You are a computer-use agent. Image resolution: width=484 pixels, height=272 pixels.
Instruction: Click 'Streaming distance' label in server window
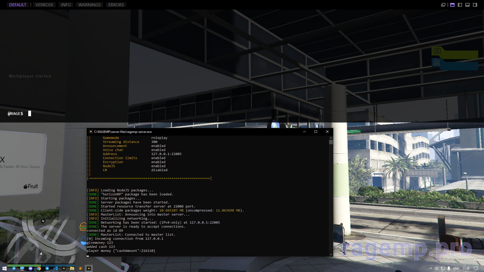pyautogui.click(x=121, y=142)
